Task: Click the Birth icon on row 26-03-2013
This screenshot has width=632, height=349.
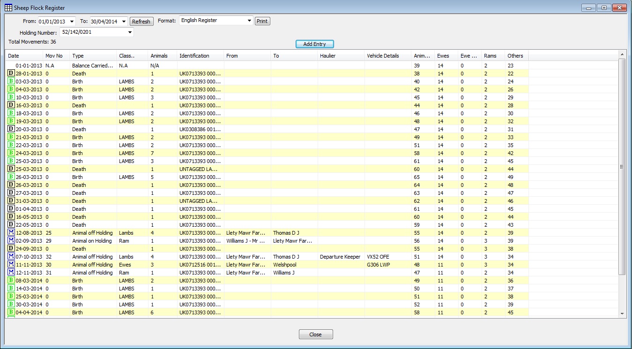Action: pyautogui.click(x=11, y=177)
